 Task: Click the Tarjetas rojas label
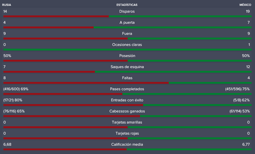click(127, 133)
